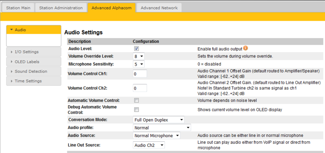Screen dimensions: 325x153
Task: Expand the Time Settings sidebar section
Action: 34,81
